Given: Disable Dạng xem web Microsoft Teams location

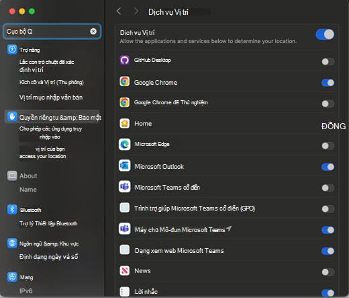Looking at the screenshot, I should point(328,251).
